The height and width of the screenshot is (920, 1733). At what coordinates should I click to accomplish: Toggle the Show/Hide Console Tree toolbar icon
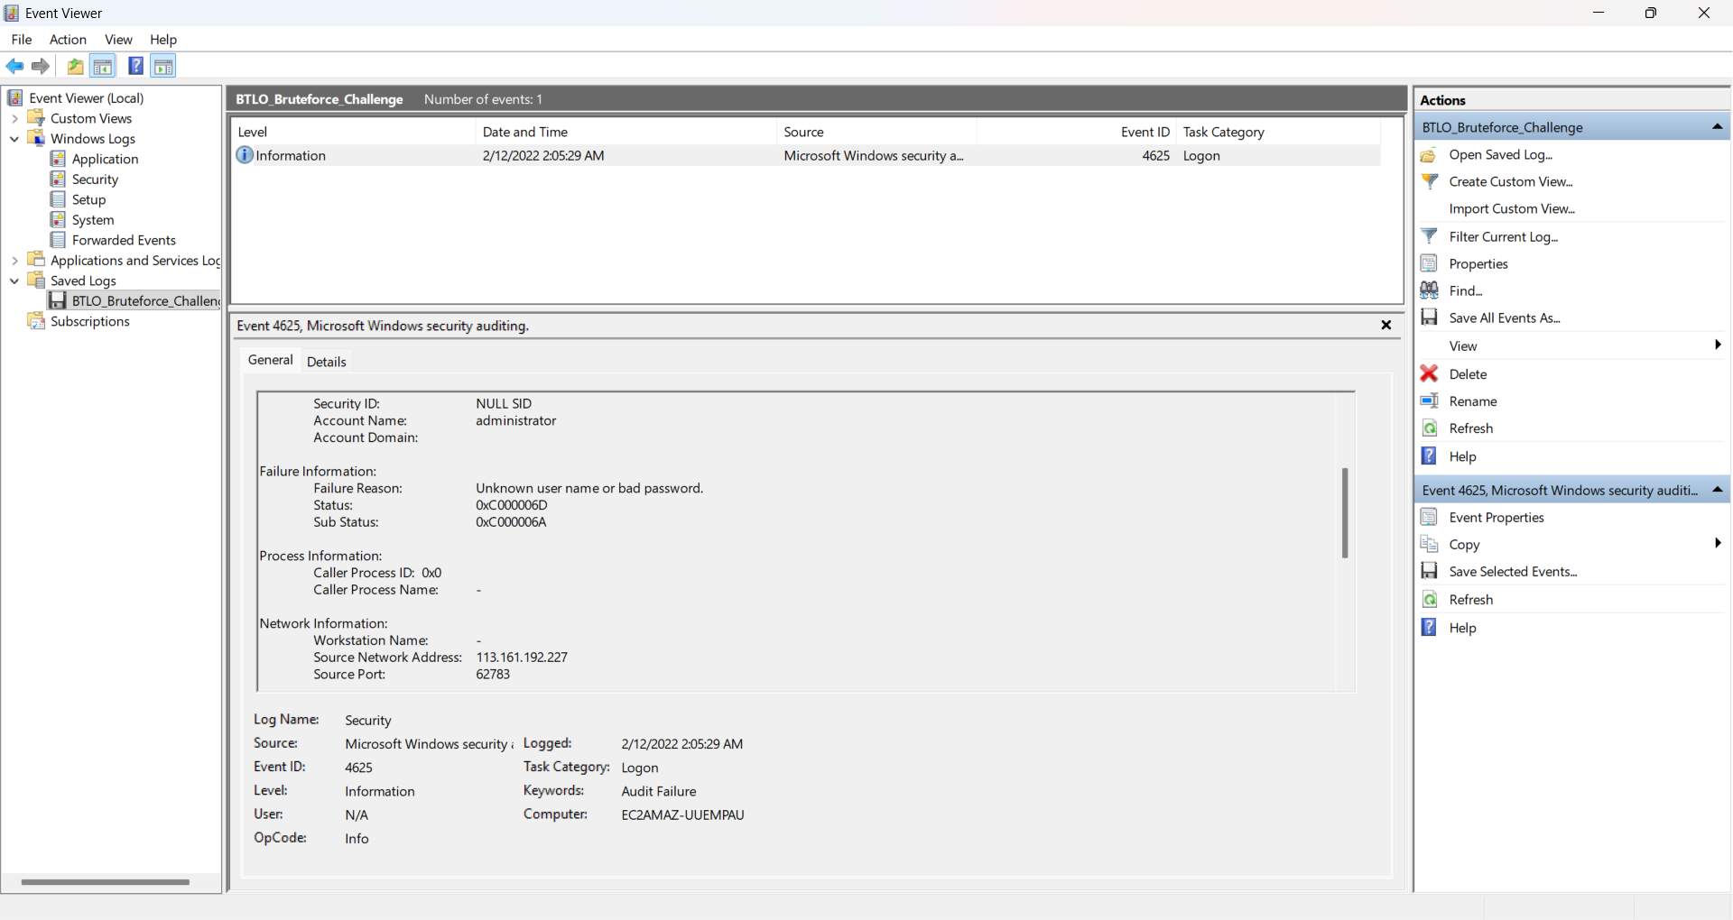click(103, 66)
